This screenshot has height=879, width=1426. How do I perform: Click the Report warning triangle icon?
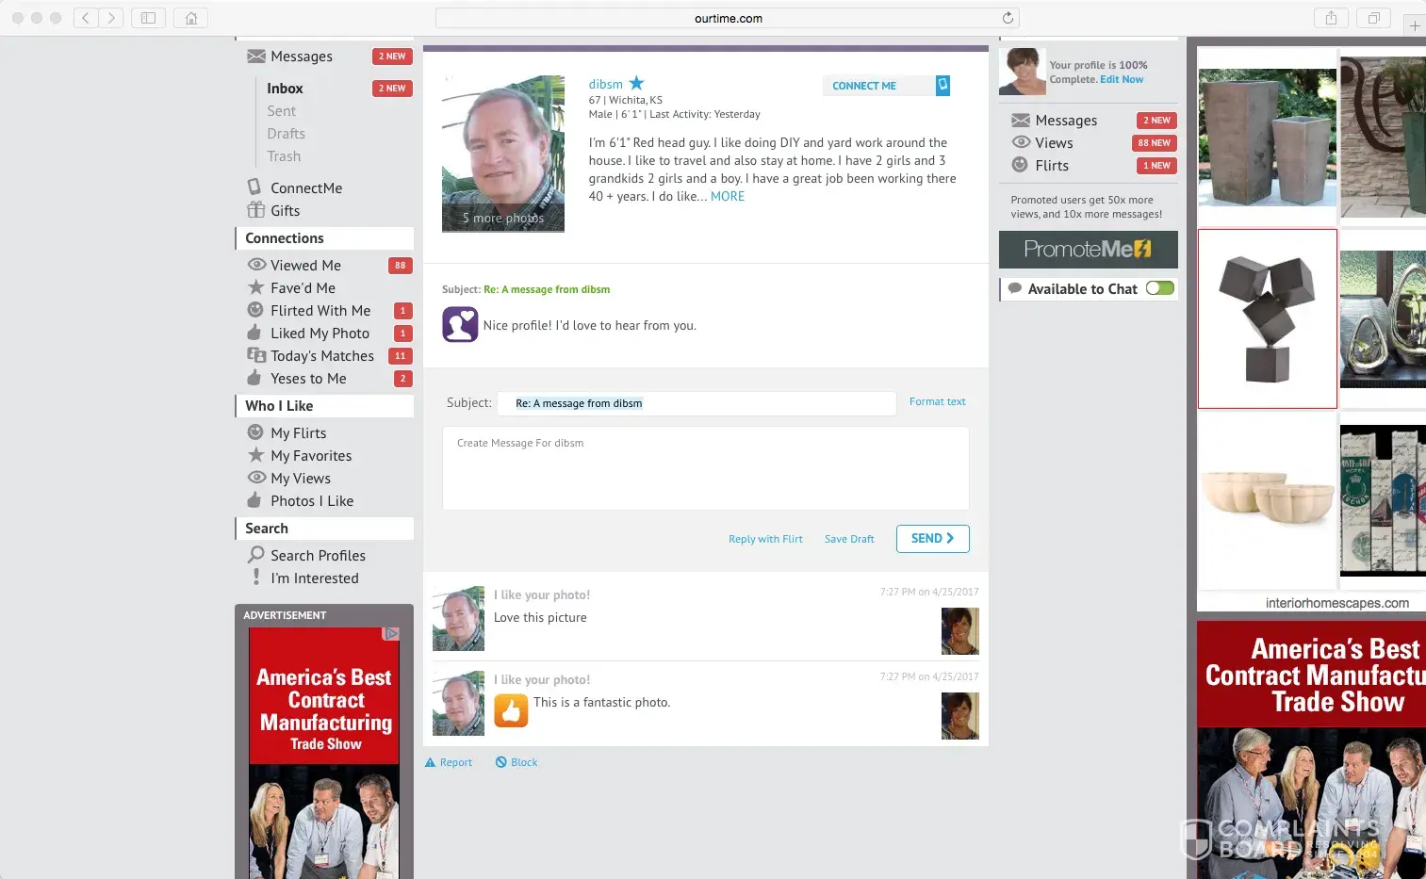430,762
